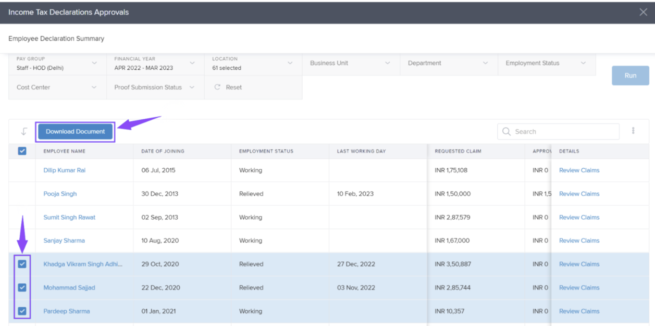This screenshot has height=326, width=655.
Task: Open Dilip Kumar Rai employee link
Action: (64, 170)
